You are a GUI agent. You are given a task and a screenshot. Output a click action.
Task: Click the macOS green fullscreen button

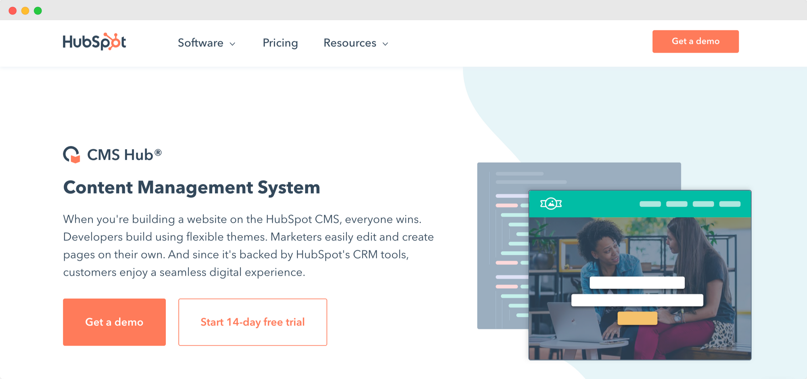tap(38, 10)
